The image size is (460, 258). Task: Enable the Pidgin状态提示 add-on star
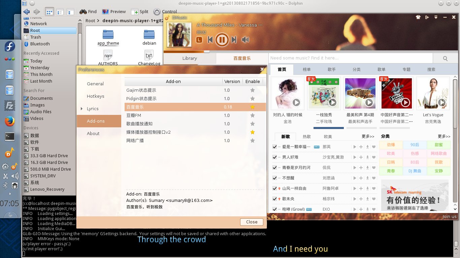click(x=253, y=99)
